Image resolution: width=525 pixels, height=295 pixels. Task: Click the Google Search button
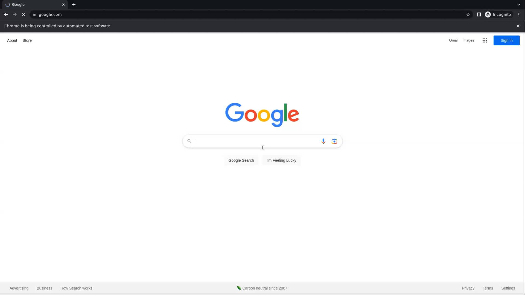point(241,160)
